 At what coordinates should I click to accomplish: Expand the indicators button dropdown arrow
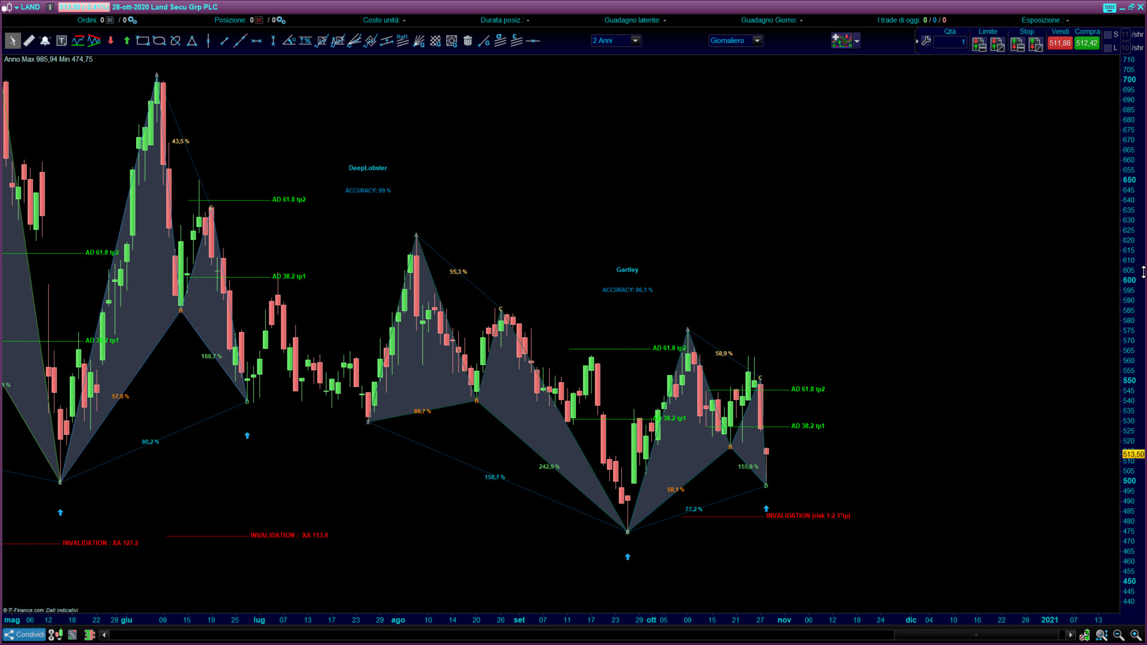(857, 41)
